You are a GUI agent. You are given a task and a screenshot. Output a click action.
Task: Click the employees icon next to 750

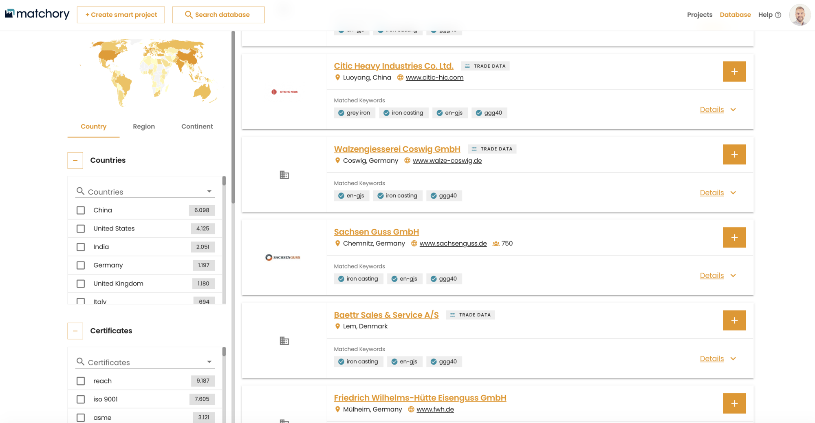click(x=496, y=244)
